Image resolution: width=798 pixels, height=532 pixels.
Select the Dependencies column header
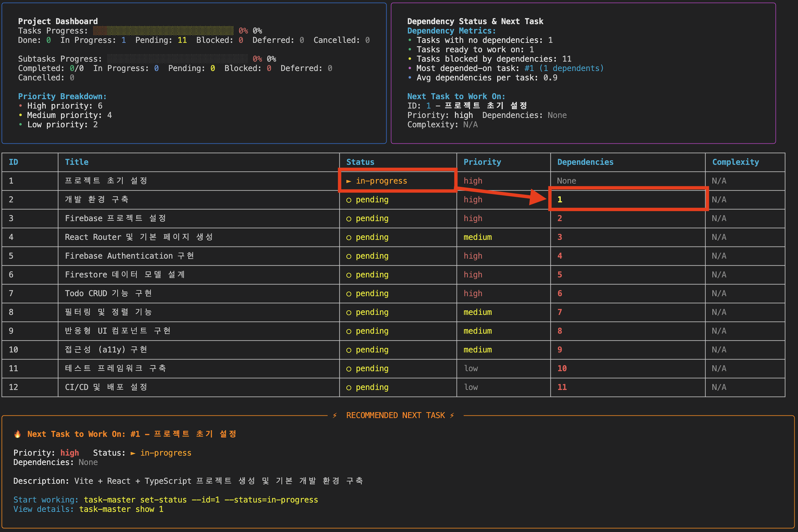pyautogui.click(x=585, y=162)
